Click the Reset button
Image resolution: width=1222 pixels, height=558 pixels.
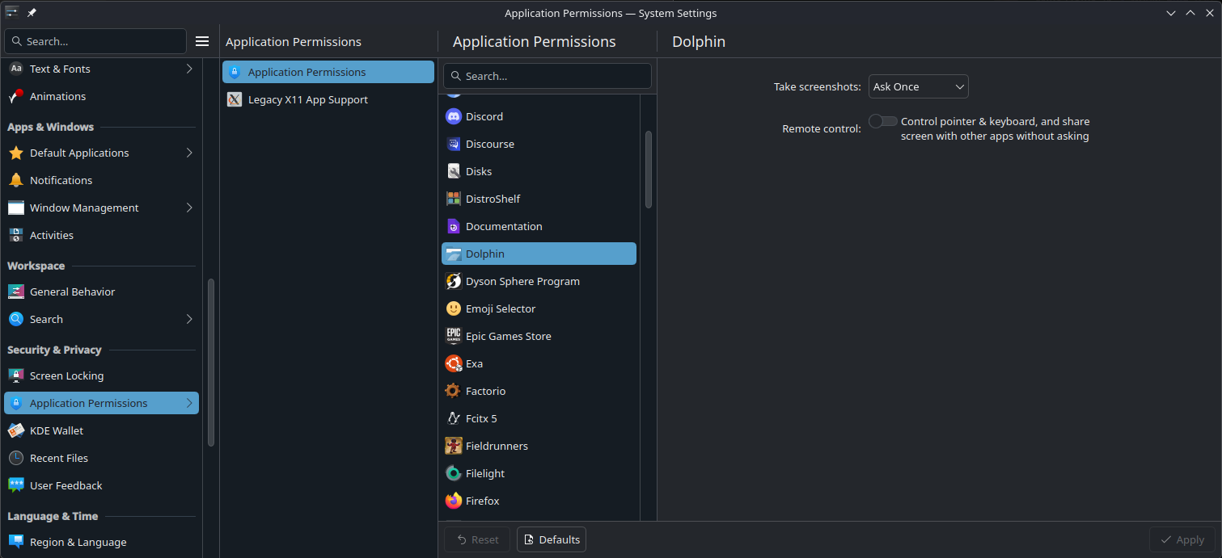coord(477,539)
